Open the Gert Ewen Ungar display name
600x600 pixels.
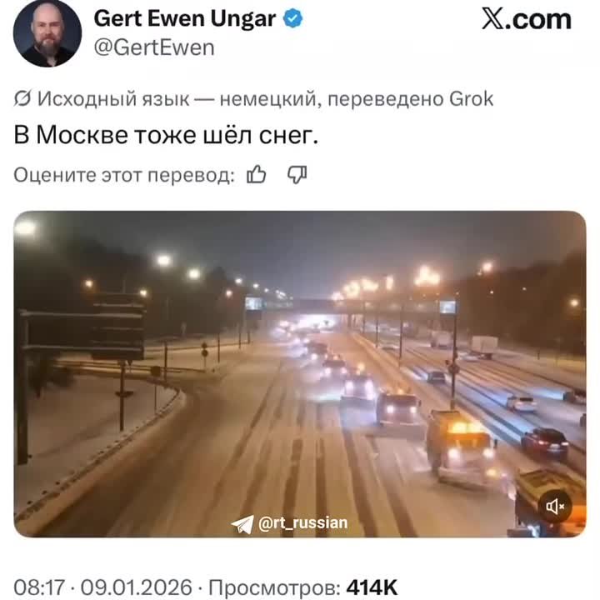click(x=185, y=18)
